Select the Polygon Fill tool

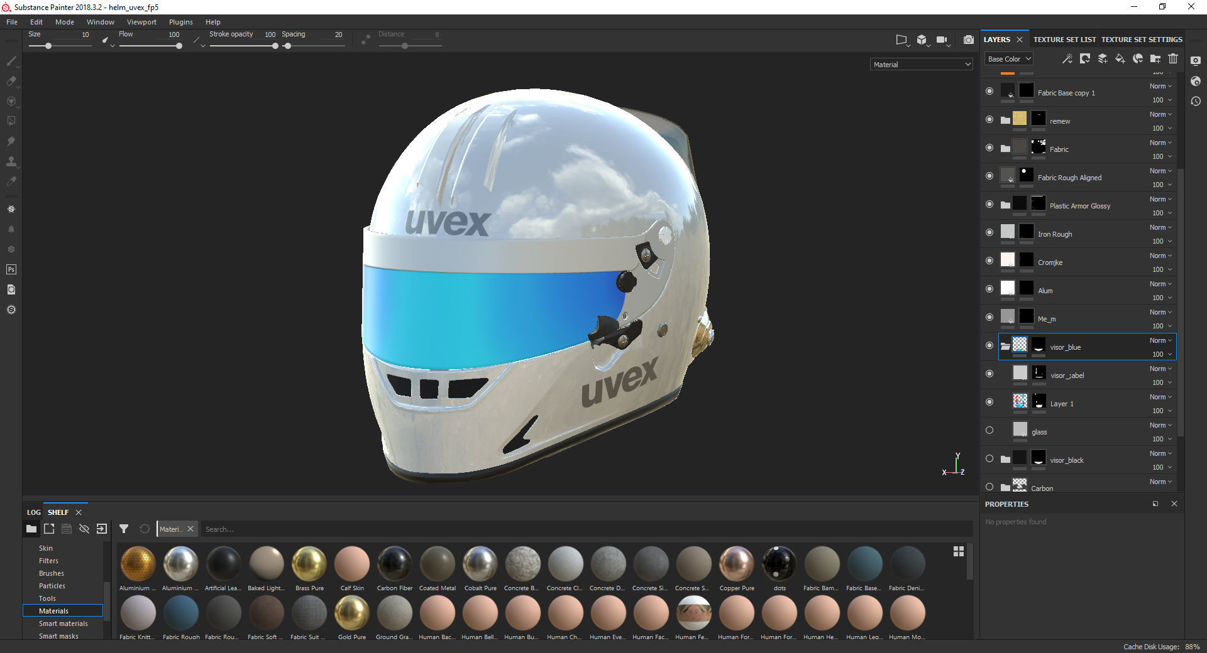point(11,121)
